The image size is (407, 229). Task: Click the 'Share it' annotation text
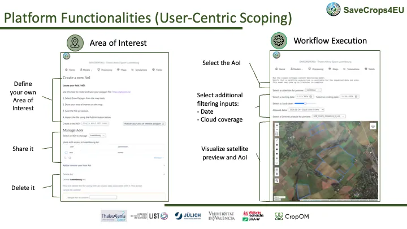click(23, 149)
